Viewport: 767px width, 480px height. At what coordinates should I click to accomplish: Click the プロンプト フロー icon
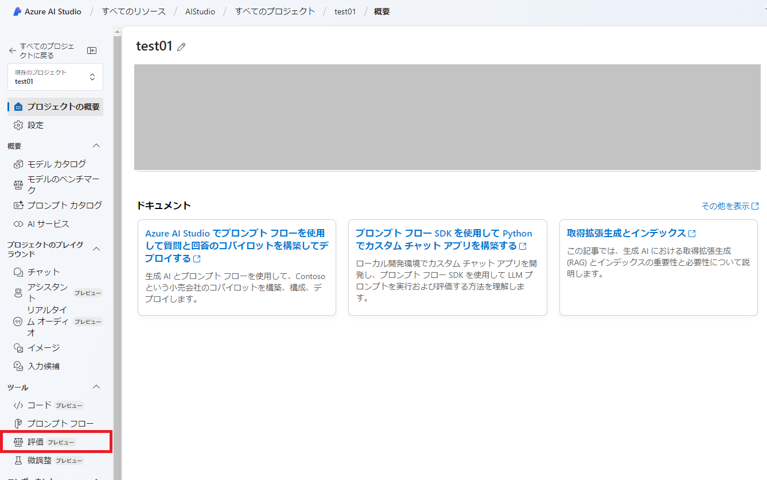tap(18, 424)
